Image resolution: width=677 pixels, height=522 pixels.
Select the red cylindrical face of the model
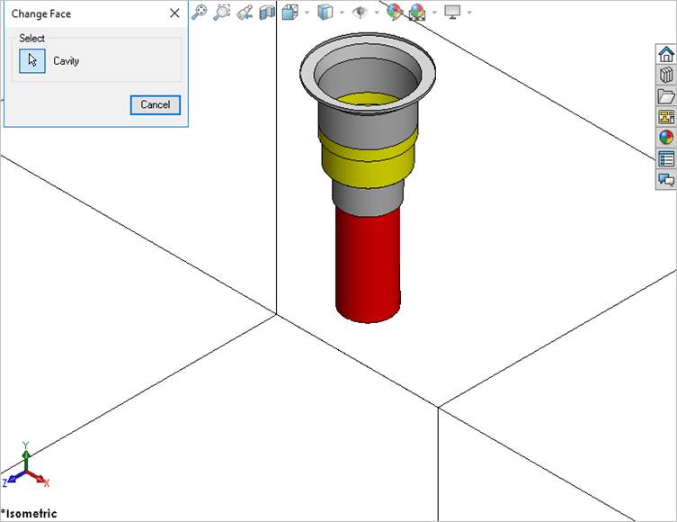point(368,264)
